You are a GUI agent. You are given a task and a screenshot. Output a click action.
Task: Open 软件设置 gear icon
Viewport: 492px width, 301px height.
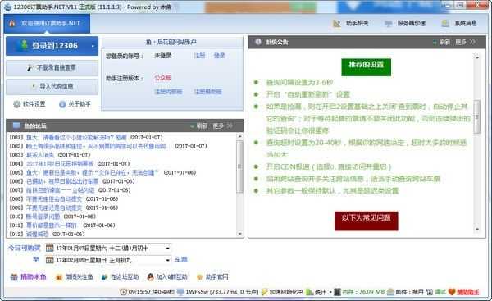click(x=16, y=104)
